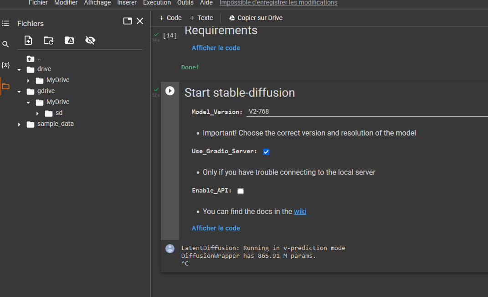Enable the Enable_API checkbox
The image size is (488, 297).
coord(240,191)
